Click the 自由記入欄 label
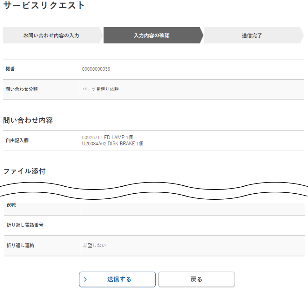The image size is (308, 290). click(x=17, y=140)
